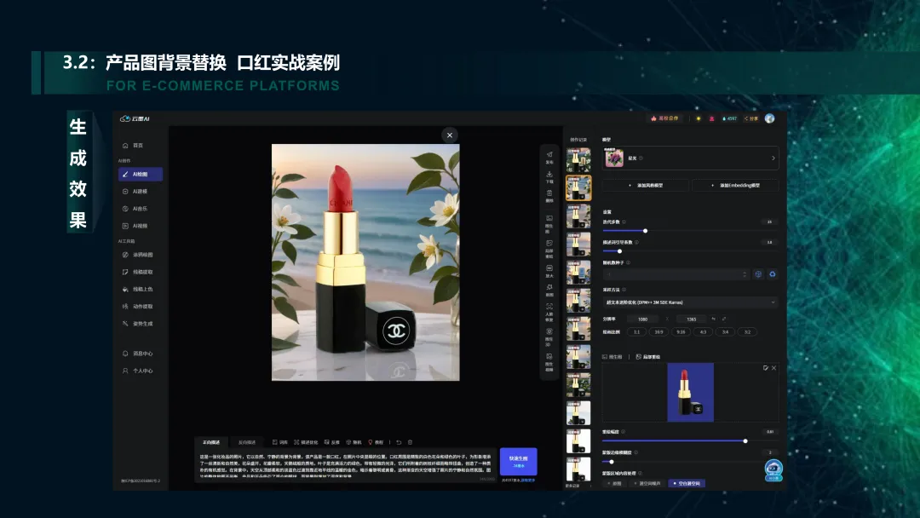920x518 pixels.
Task: Click the 下载 download icon
Action: click(549, 176)
